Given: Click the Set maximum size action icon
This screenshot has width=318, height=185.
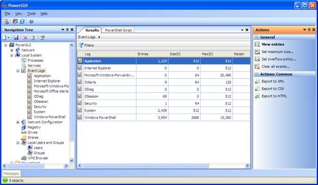Looking at the screenshot, I should click(x=257, y=51).
